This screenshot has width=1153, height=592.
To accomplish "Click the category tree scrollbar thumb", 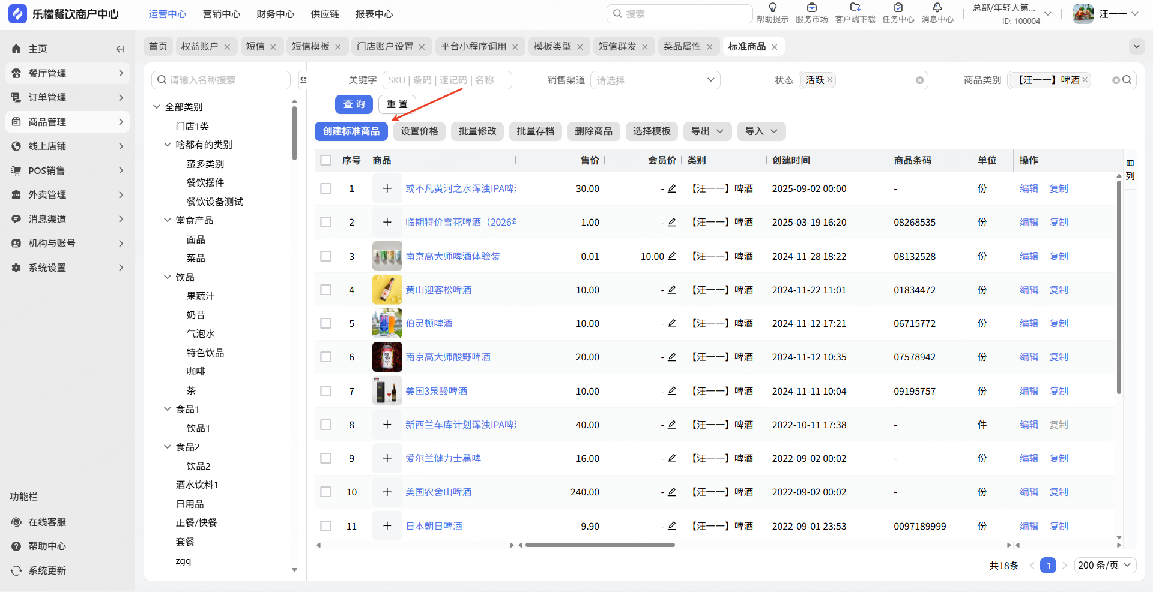I will pos(294,133).
